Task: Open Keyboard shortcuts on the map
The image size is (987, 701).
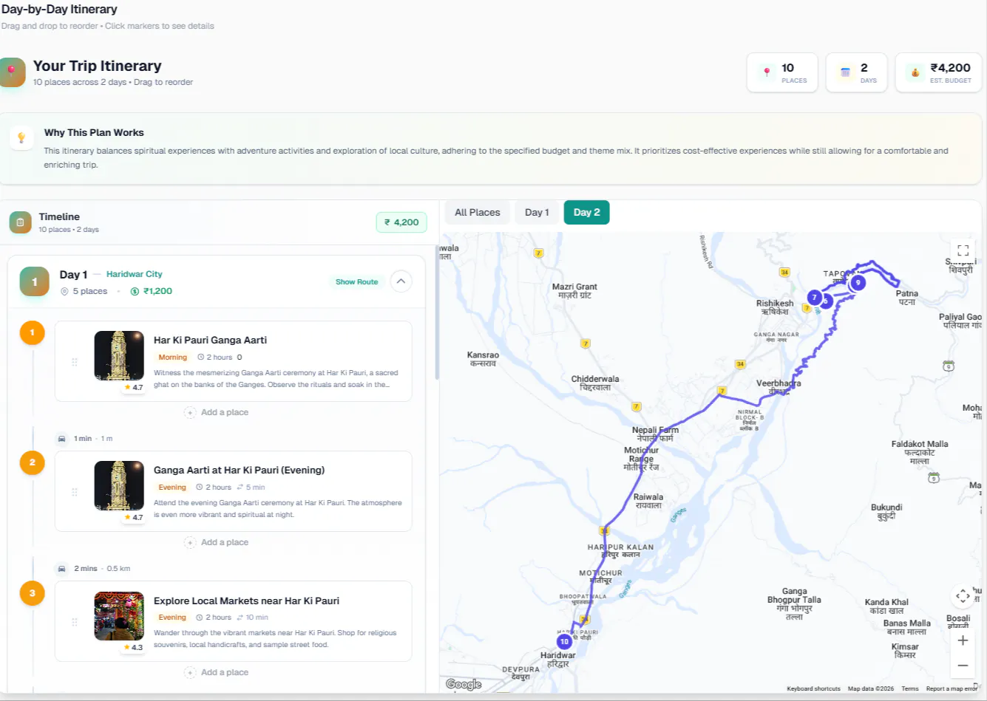Action: click(x=813, y=688)
